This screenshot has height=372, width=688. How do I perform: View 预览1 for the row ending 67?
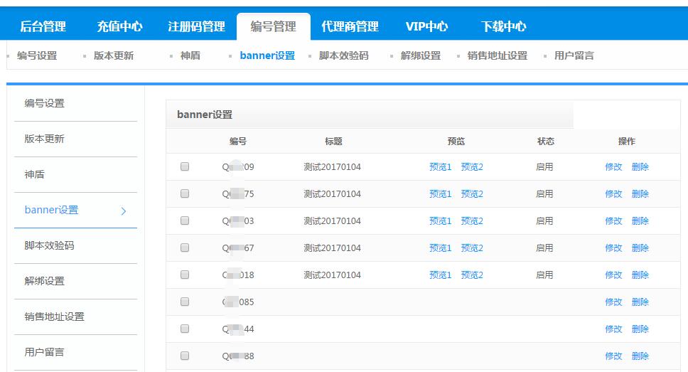click(x=440, y=248)
